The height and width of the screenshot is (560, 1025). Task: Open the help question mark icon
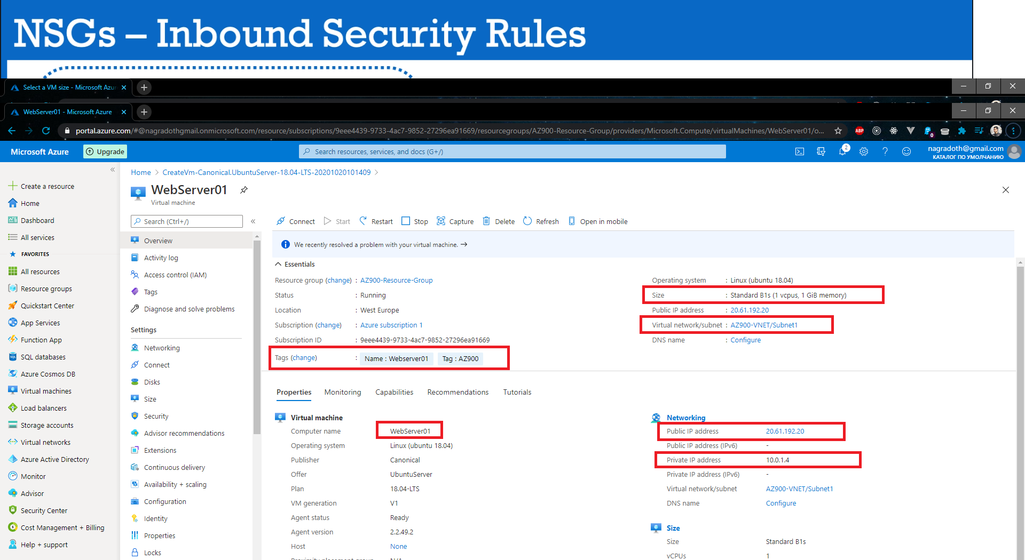[x=885, y=151]
